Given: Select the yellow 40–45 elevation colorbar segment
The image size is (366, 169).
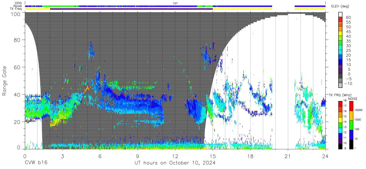Looking at the screenshot, I should click(x=340, y=33).
